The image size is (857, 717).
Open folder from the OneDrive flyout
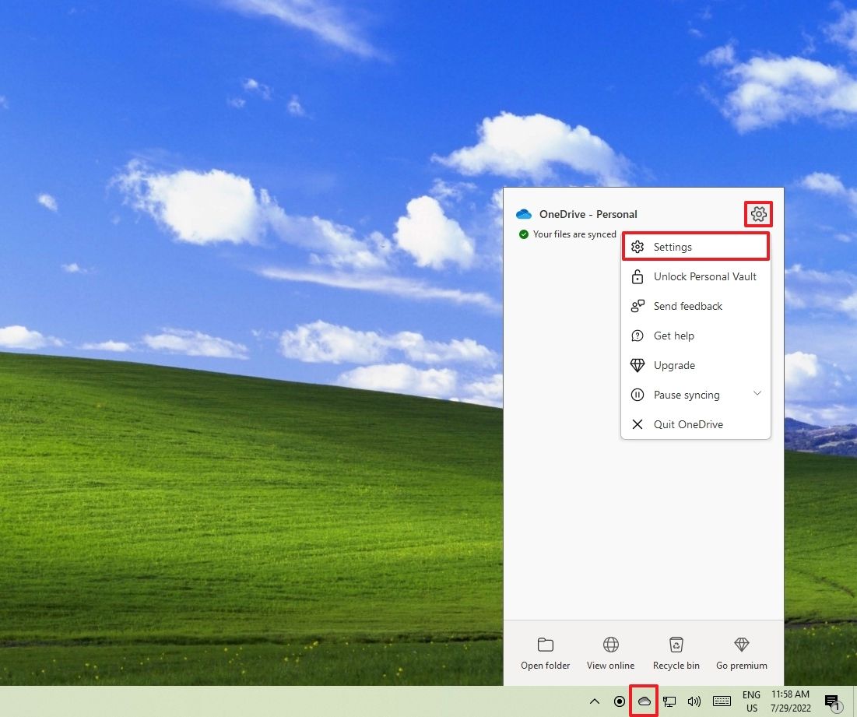pos(545,654)
